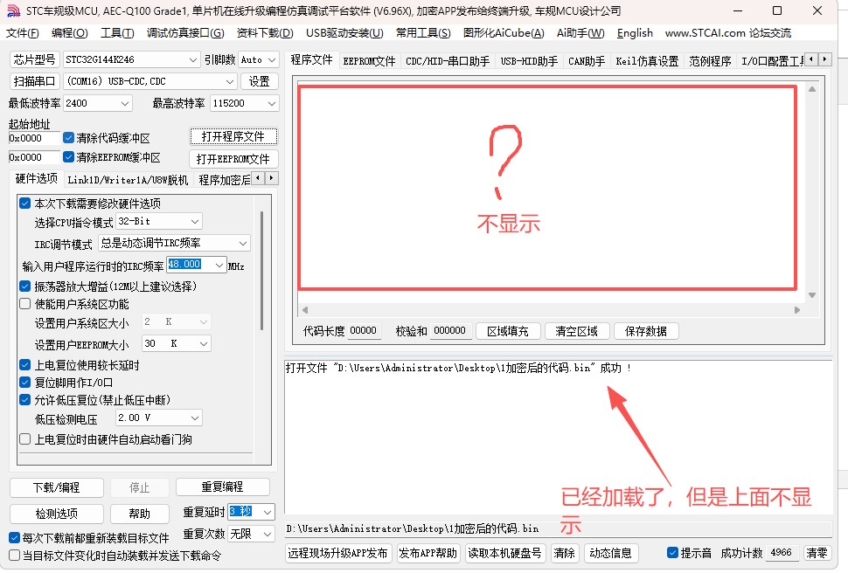The image size is (848, 573).
Task: Click 扫描串口 button
Action: (x=34, y=81)
